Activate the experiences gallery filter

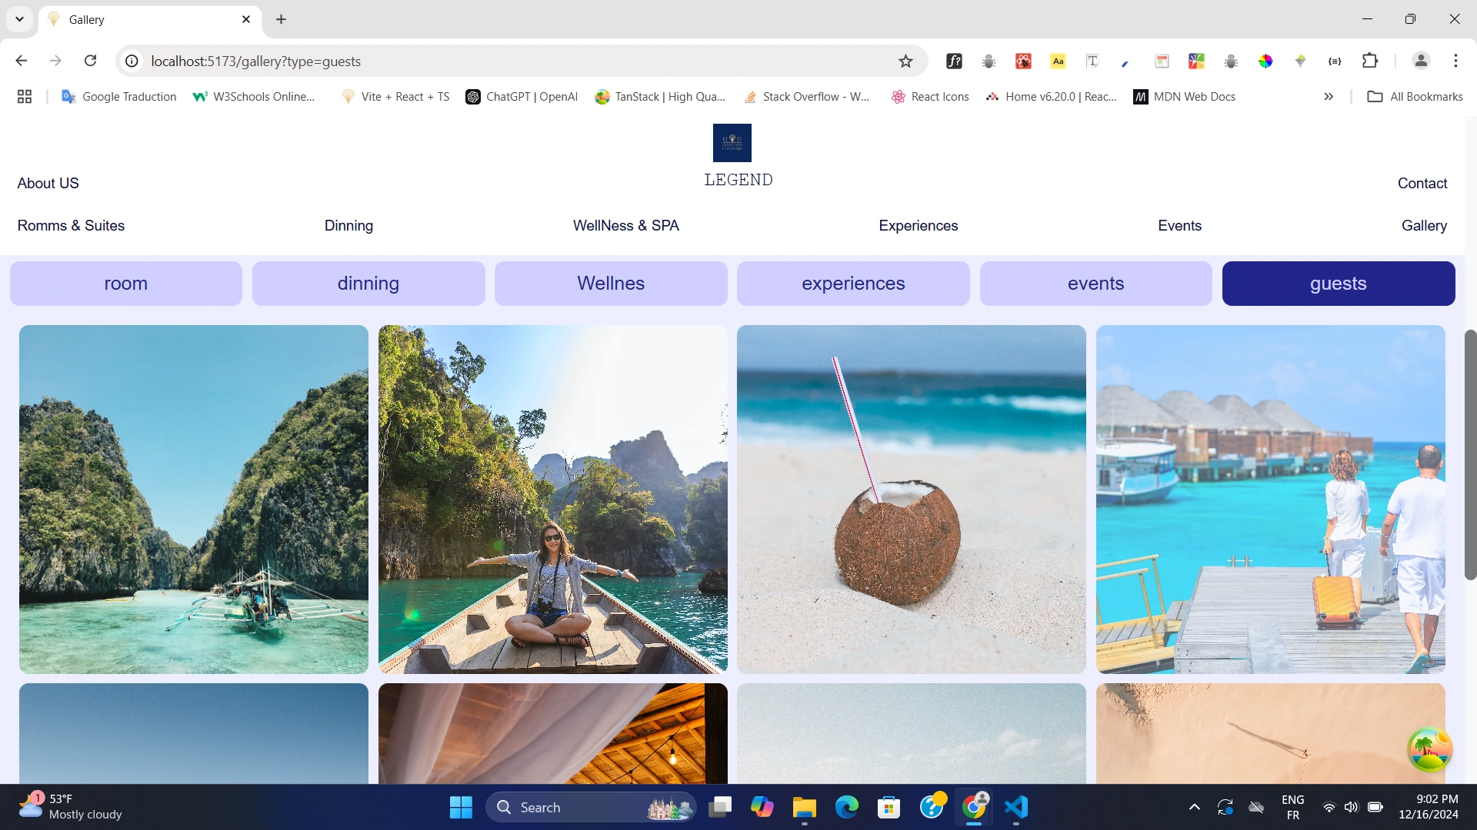pos(853,284)
